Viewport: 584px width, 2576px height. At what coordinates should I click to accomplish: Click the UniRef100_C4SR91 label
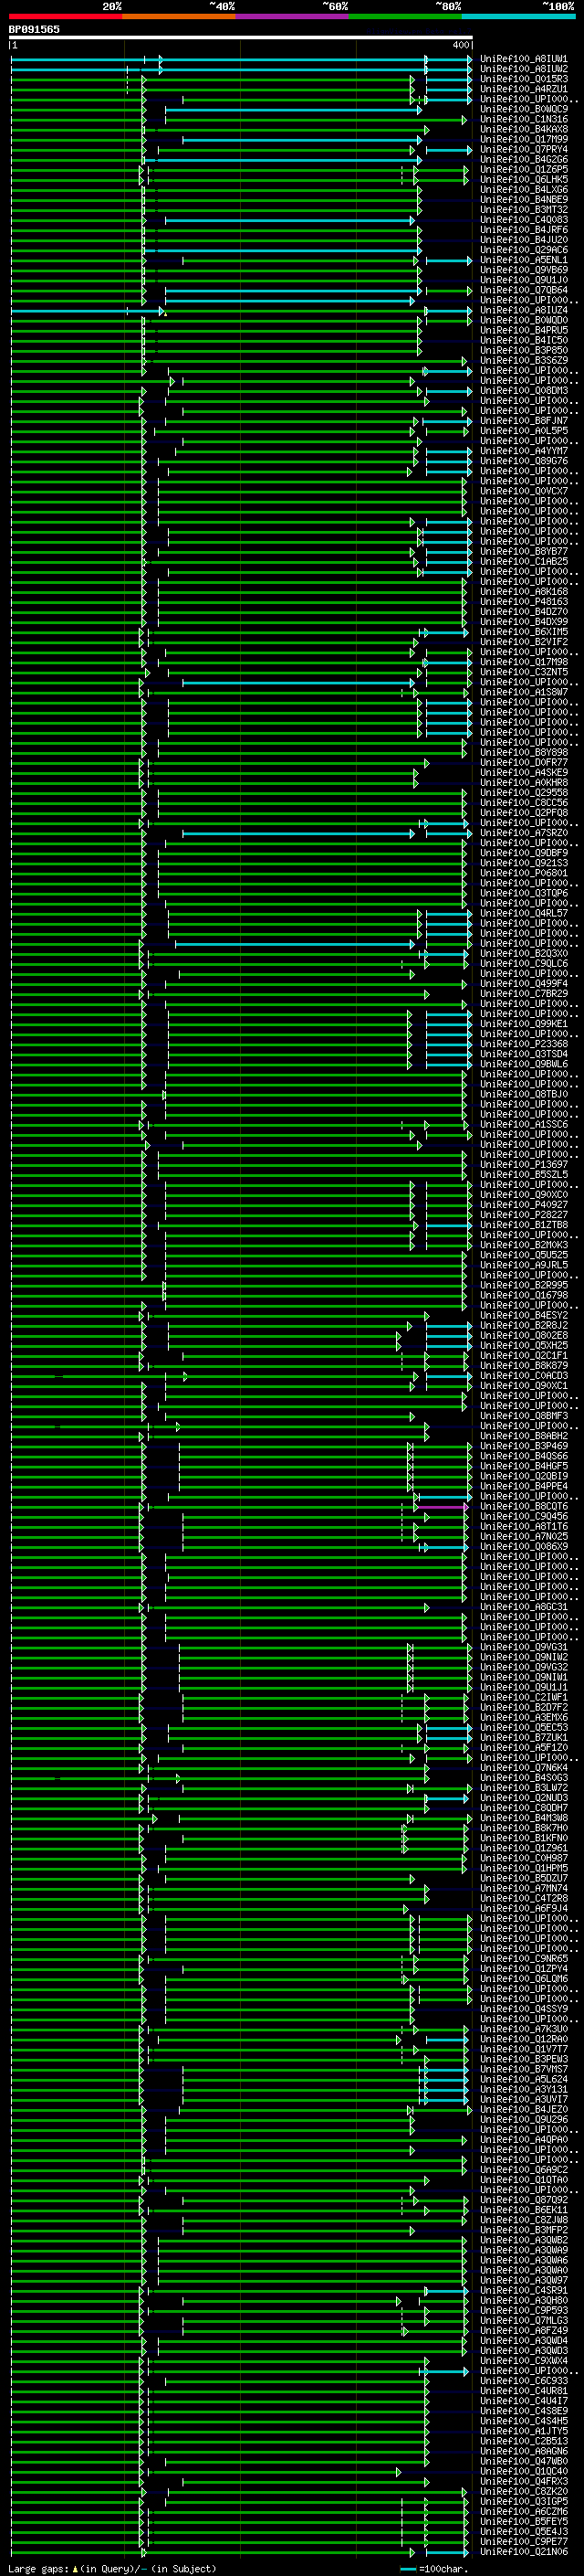(523, 2289)
